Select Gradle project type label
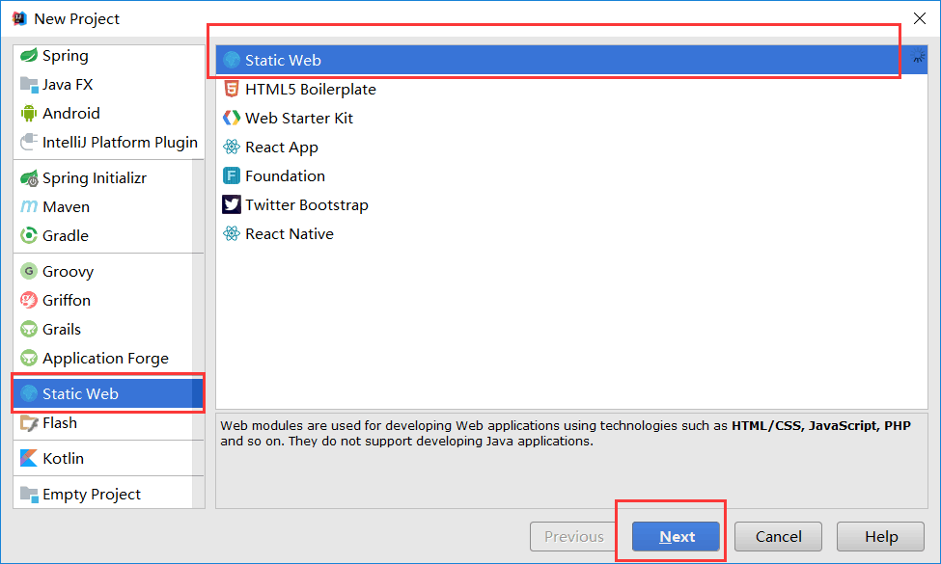 [66, 235]
